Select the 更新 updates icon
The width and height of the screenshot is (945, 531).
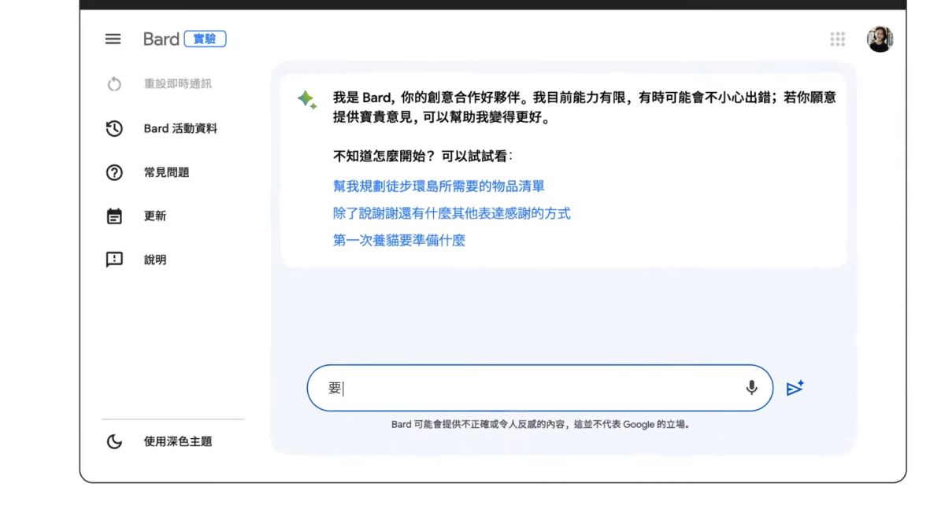(x=113, y=216)
